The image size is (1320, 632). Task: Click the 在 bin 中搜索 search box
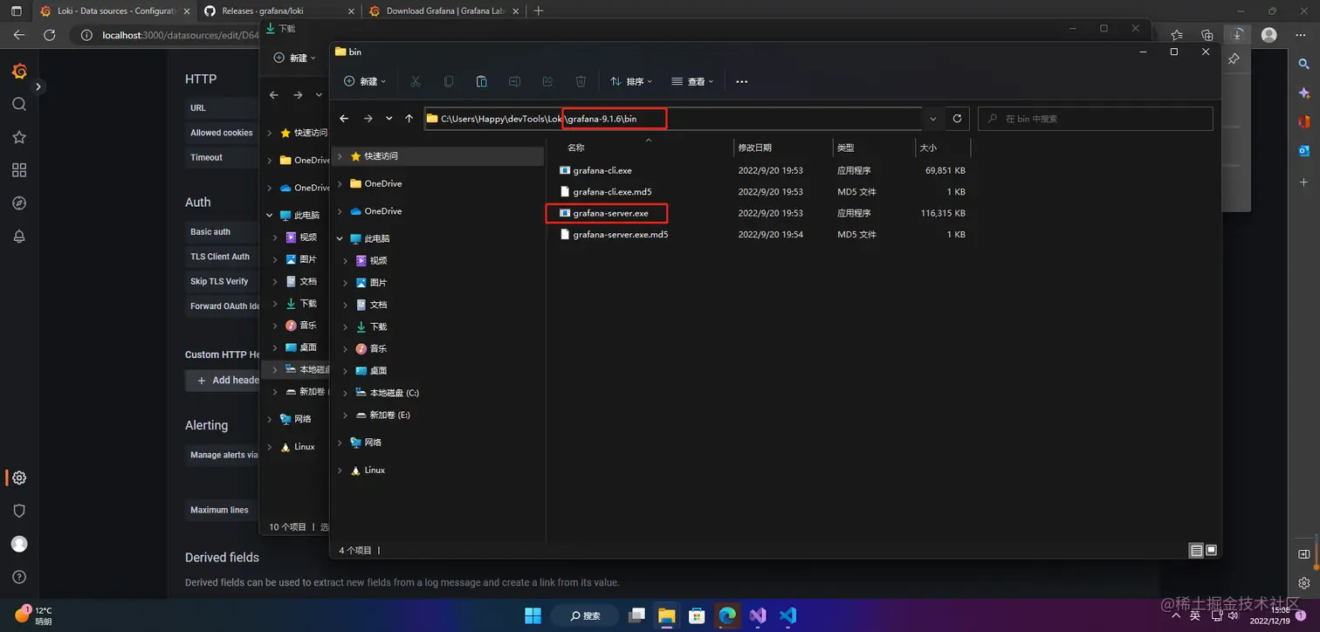click(1095, 119)
